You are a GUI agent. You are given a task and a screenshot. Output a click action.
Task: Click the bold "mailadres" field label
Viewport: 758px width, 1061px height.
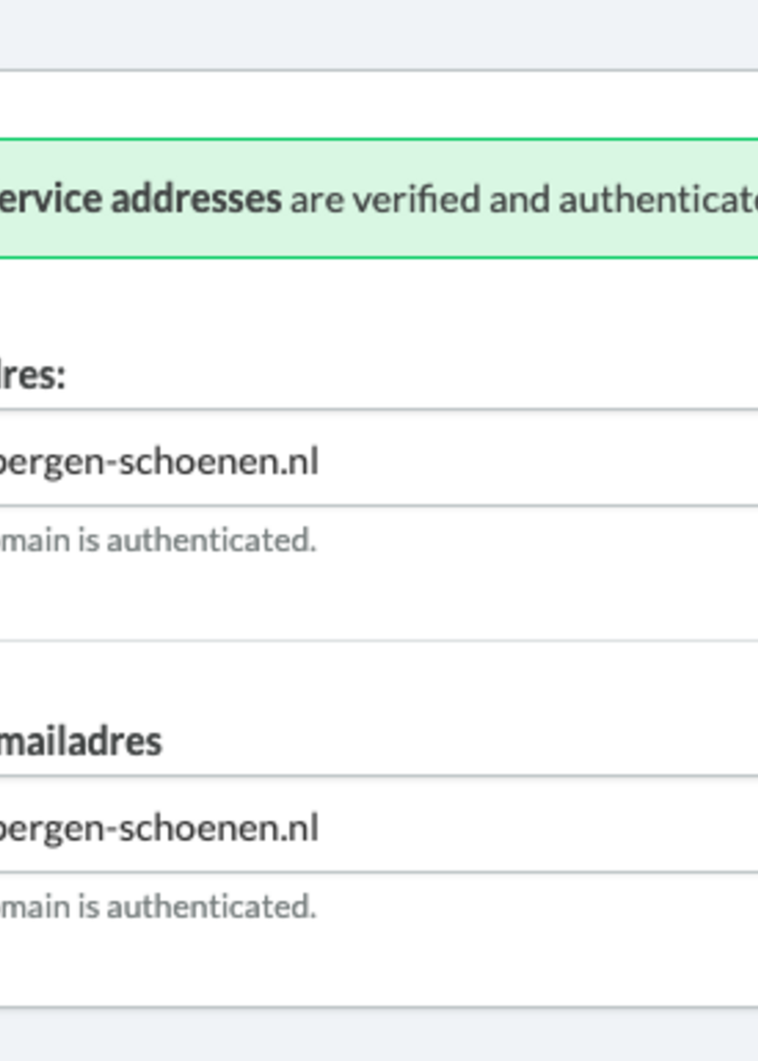[80, 742]
